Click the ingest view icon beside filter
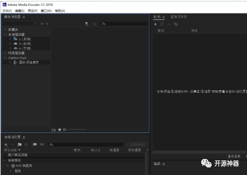The width and height of the screenshot is (247, 175). pyautogui.click(x=94, y=24)
